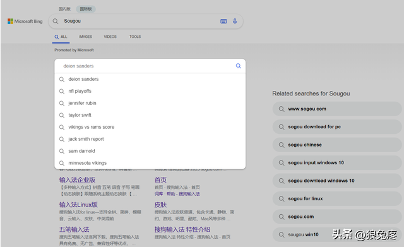Search related term sogou download for pc
The width and height of the screenshot is (404, 247).
point(337,127)
